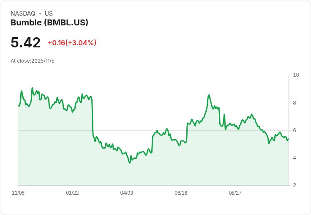Image resolution: width=311 pixels, height=215 pixels.
Task: Click the 6 value on price axis
Action: pyautogui.click(x=295, y=130)
